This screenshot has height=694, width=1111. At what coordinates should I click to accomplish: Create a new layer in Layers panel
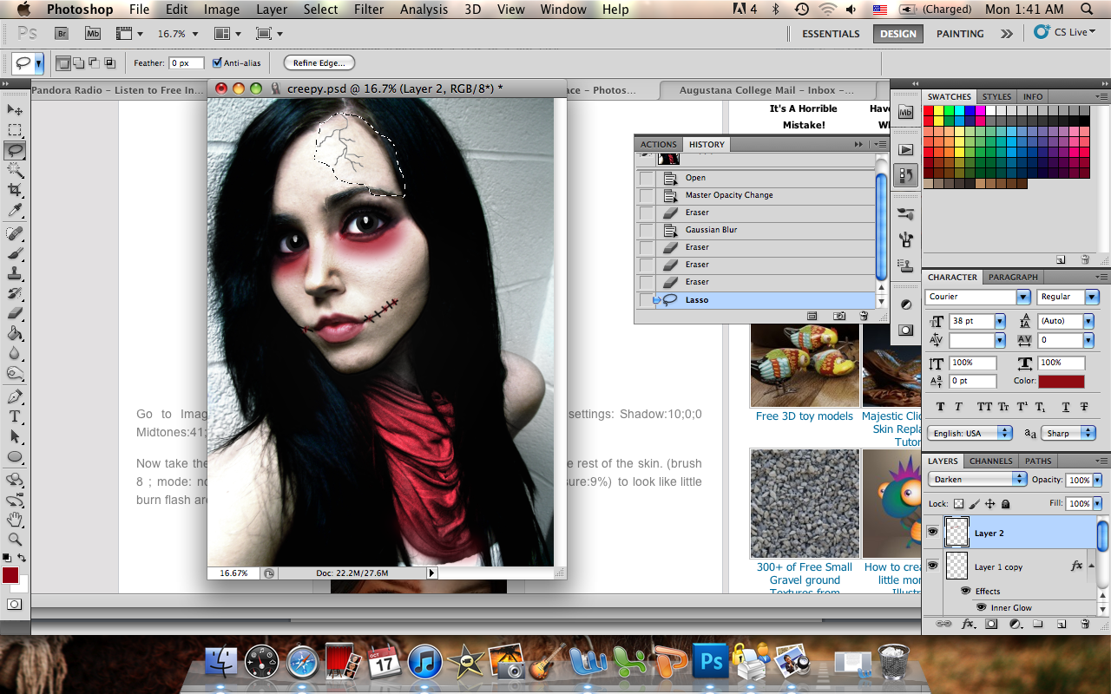[x=1061, y=624]
